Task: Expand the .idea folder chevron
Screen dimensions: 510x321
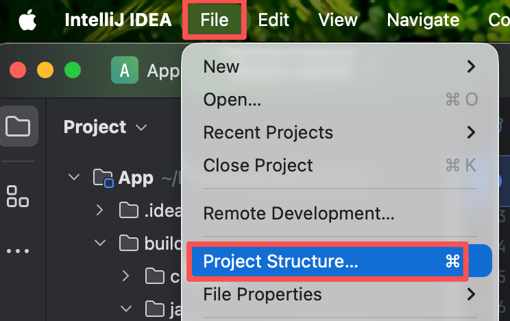Action: (x=99, y=211)
